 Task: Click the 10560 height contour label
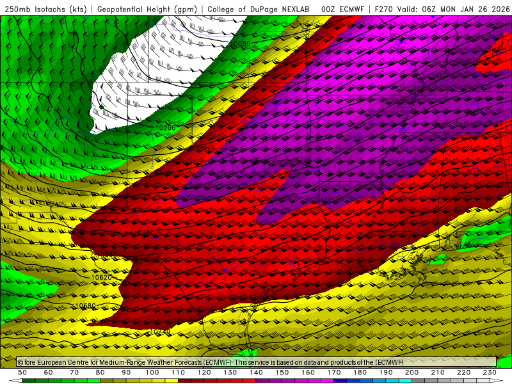[107, 255]
